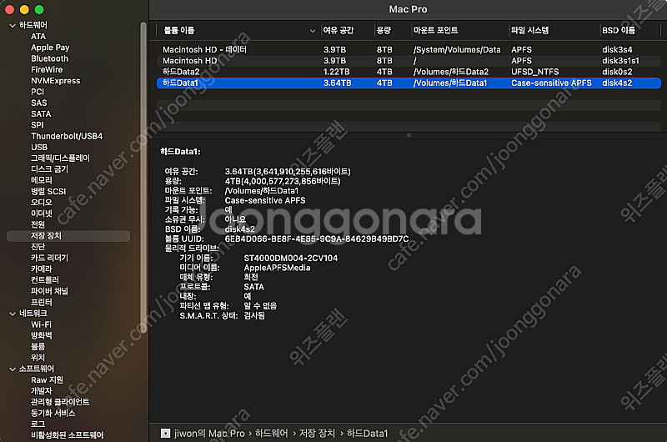Select the highlighted 하드Data1 volume row

(409, 83)
